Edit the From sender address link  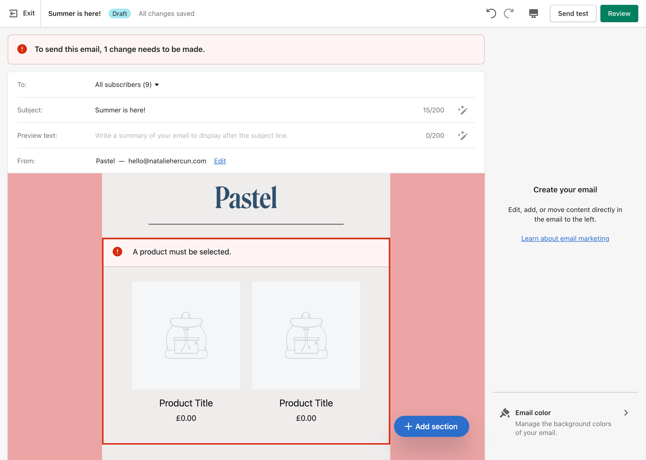pos(220,161)
